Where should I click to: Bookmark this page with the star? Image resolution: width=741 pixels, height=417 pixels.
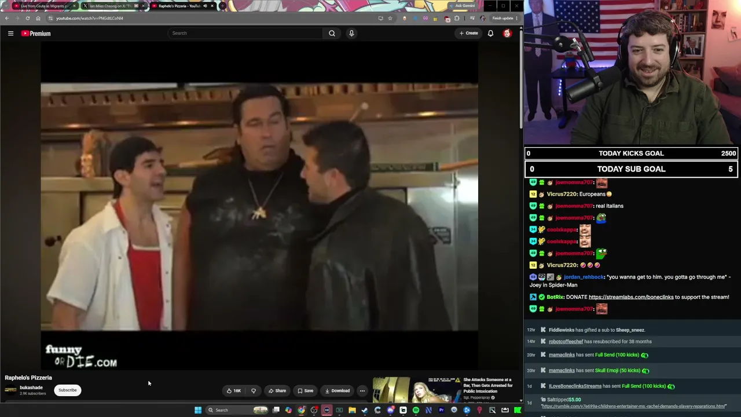click(390, 18)
